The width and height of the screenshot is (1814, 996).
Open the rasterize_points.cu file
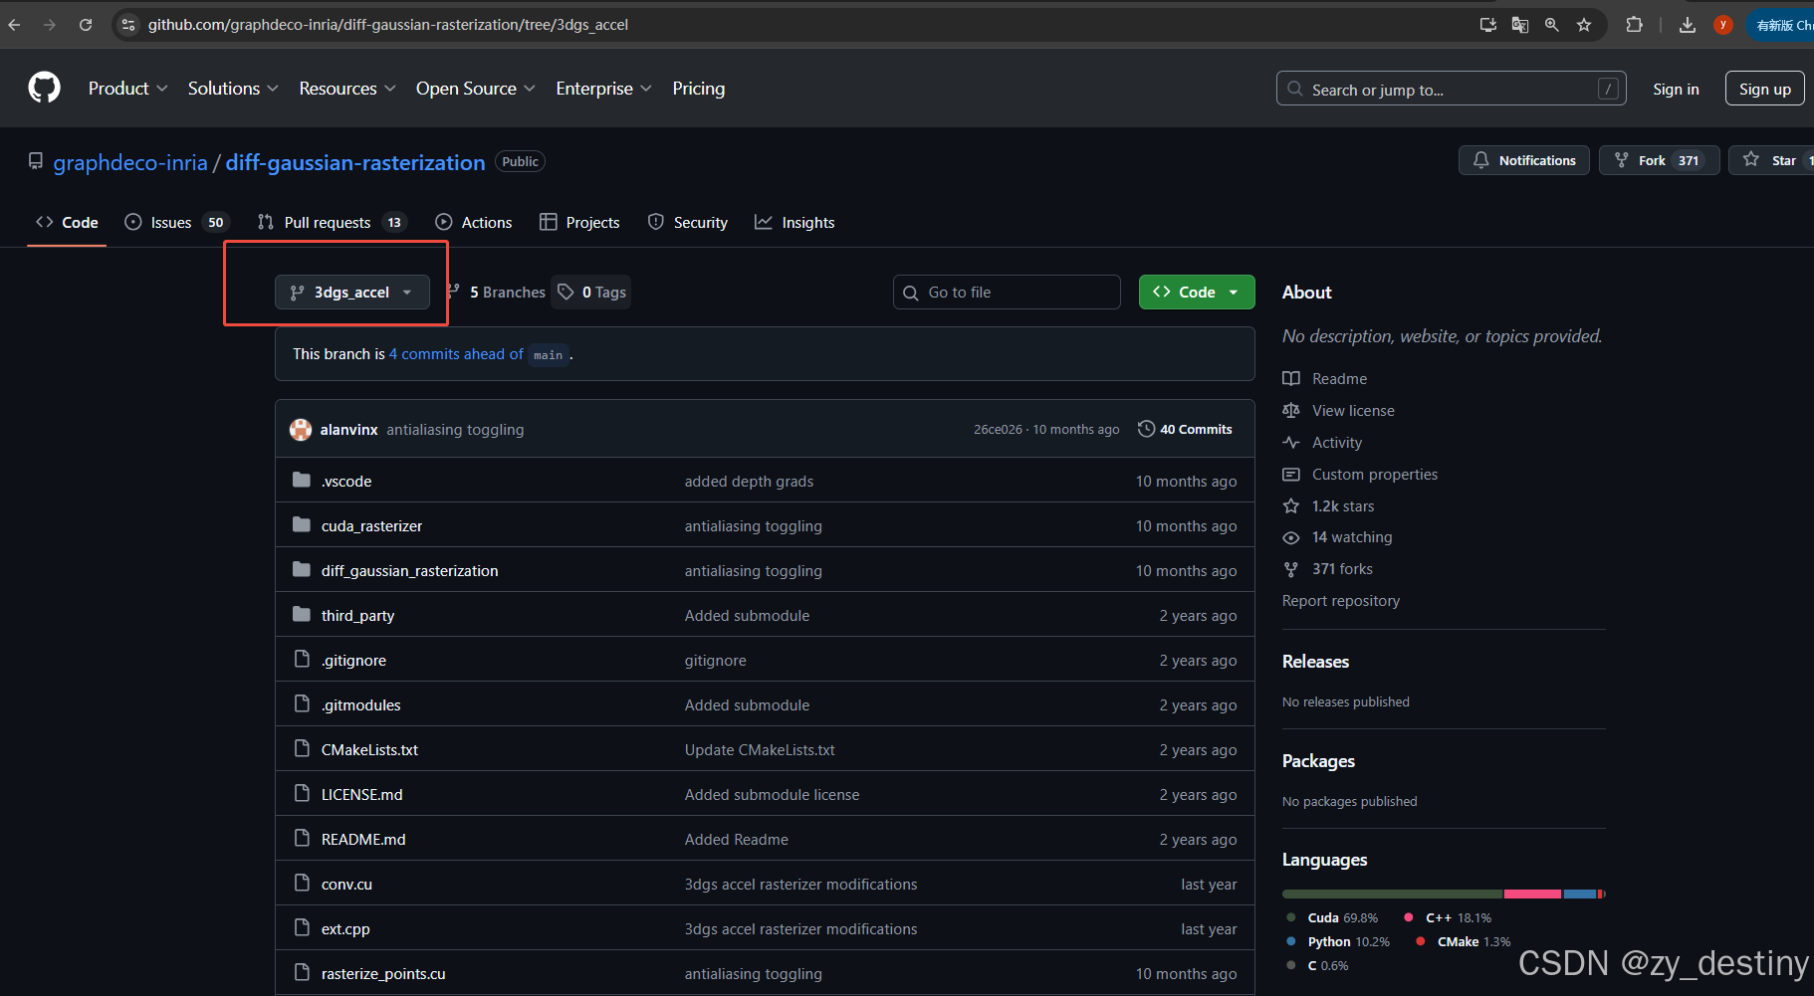[x=383, y=973]
